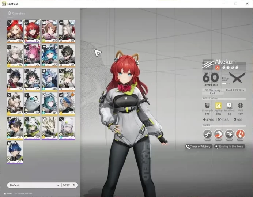The width and height of the screenshot is (253, 197).
Task: Select the blonde crowned level 01 operator
Action: click(x=15, y=104)
